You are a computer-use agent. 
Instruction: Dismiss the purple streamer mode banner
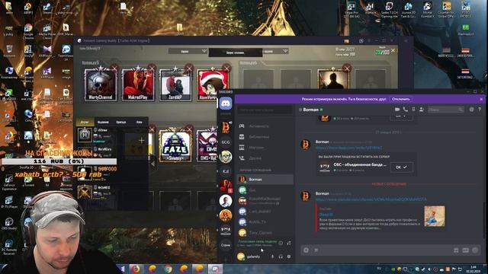point(481,99)
